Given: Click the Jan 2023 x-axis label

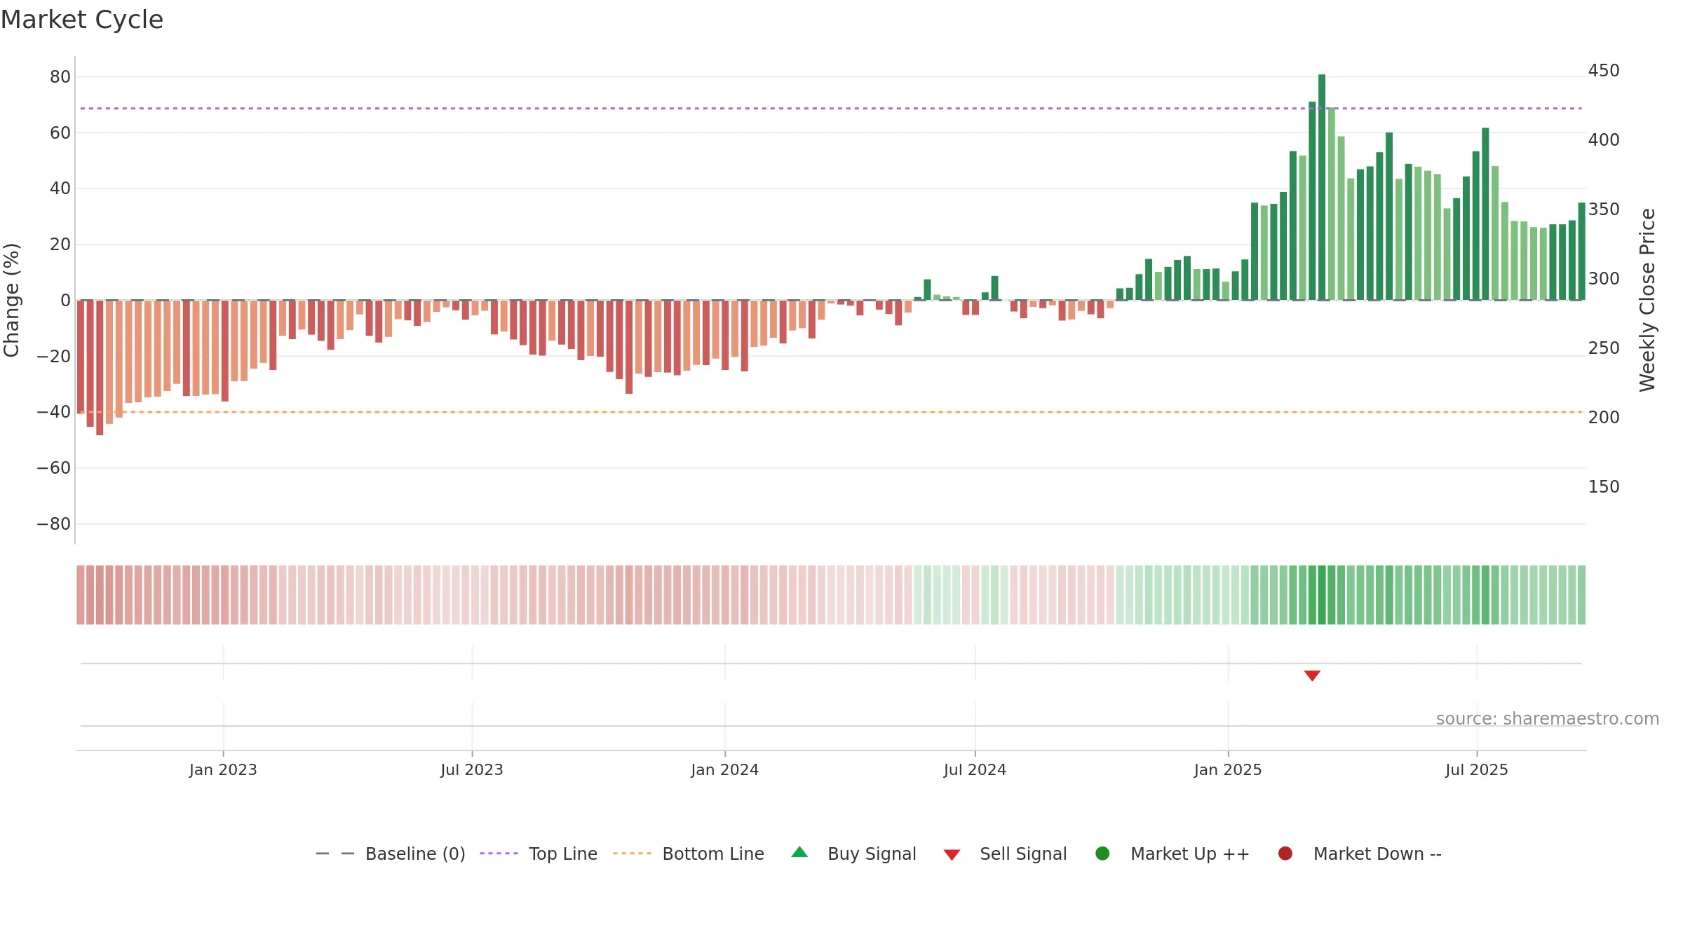Looking at the screenshot, I should [223, 769].
